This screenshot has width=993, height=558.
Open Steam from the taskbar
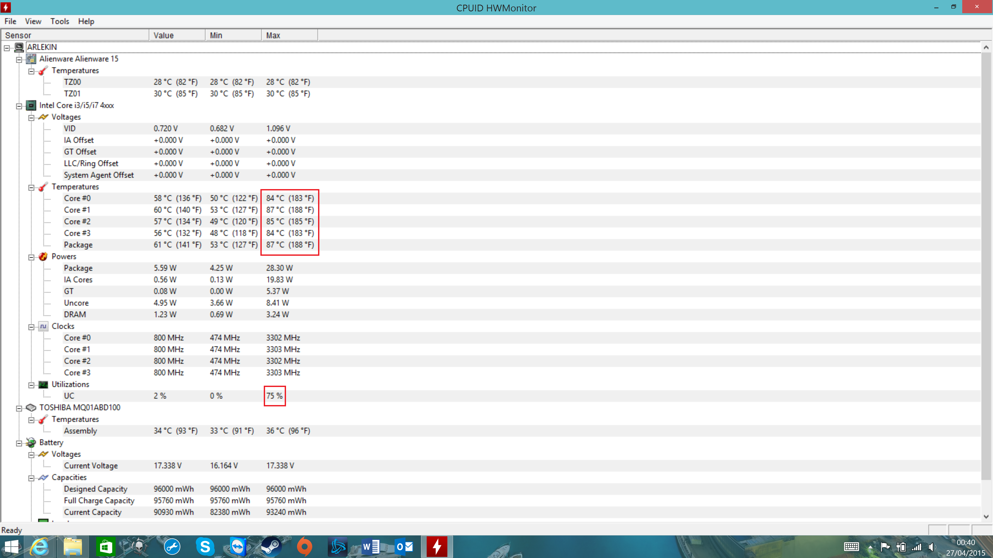(x=271, y=546)
